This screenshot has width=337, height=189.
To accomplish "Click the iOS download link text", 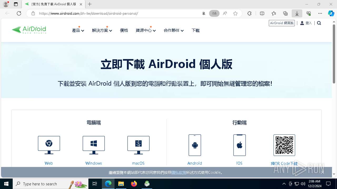I will tap(239, 163).
